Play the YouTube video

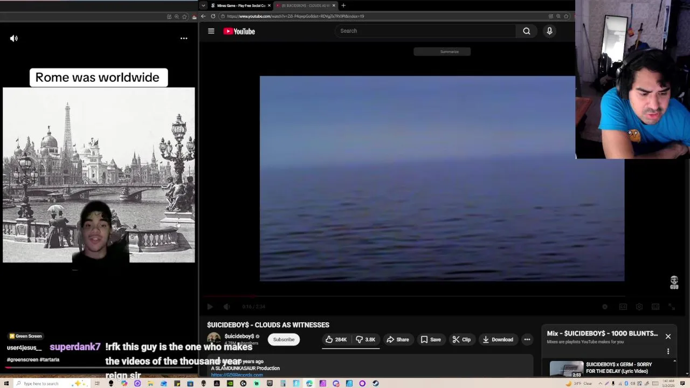click(x=210, y=307)
